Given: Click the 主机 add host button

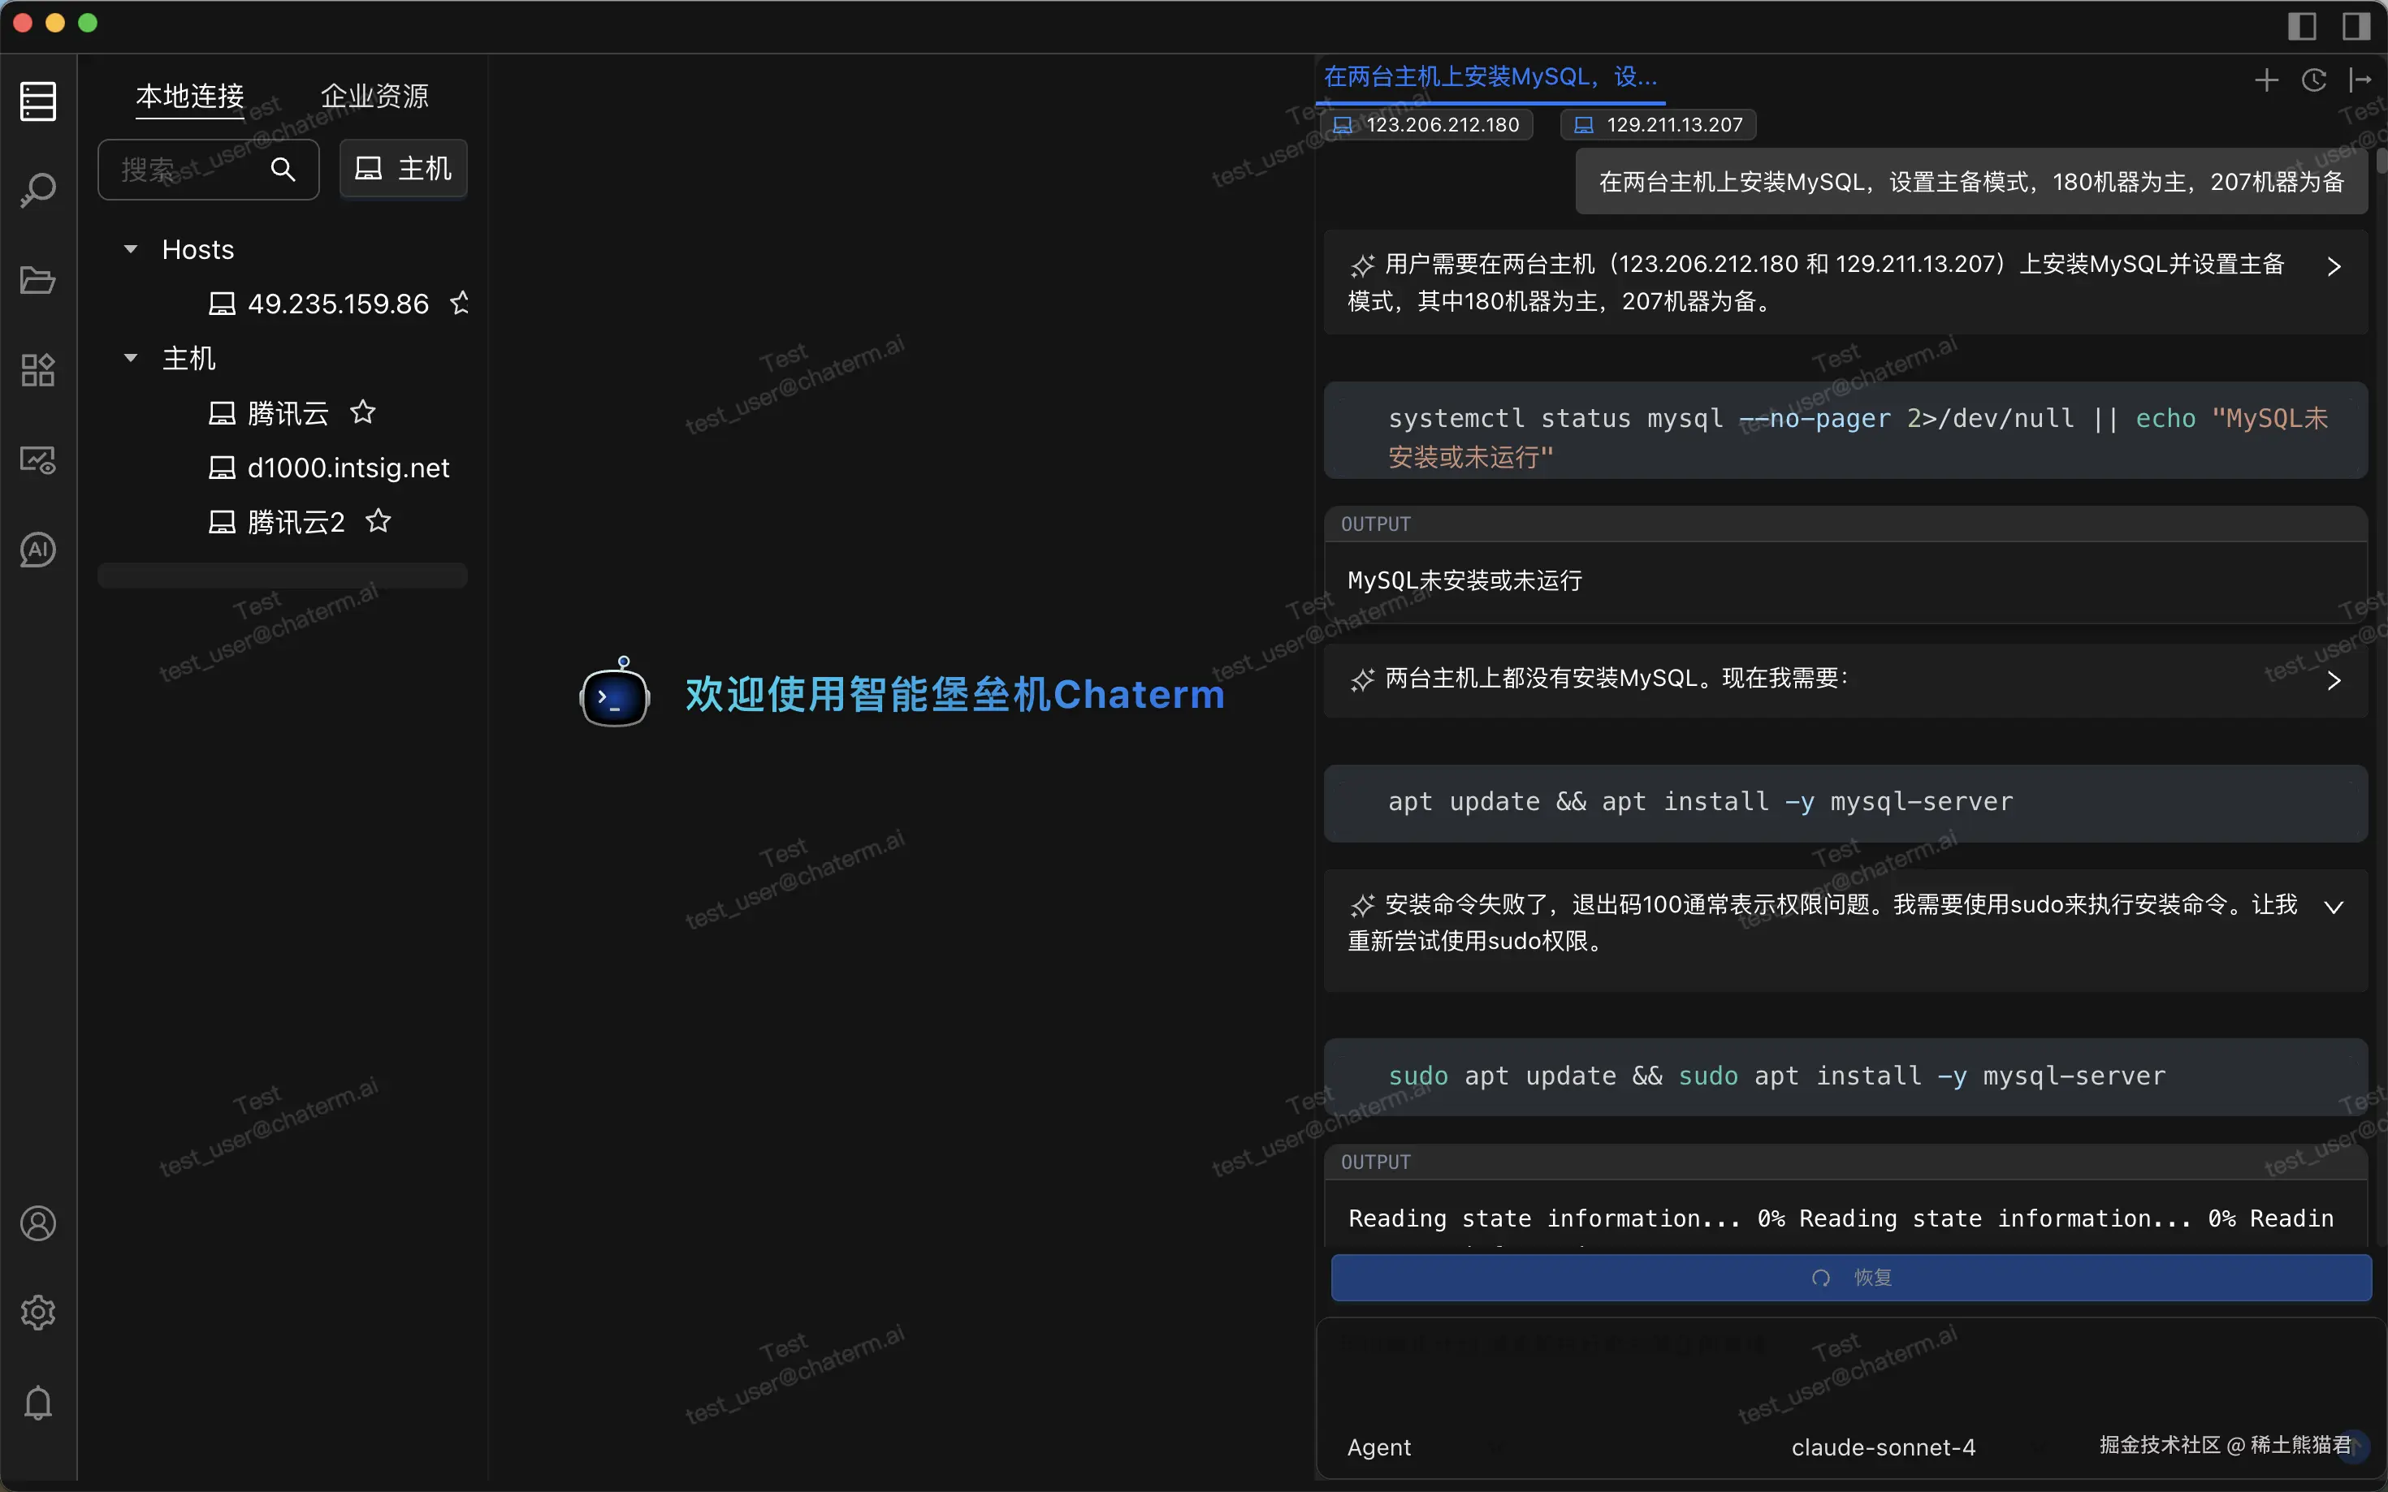Looking at the screenshot, I should [x=403, y=170].
